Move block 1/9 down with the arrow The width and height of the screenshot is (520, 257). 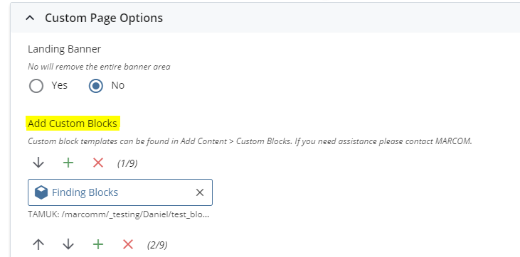tap(38, 163)
